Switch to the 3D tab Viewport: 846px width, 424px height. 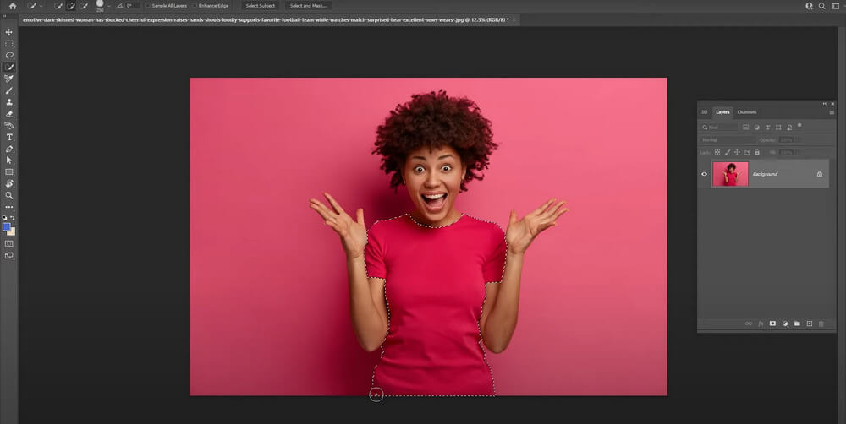(704, 112)
